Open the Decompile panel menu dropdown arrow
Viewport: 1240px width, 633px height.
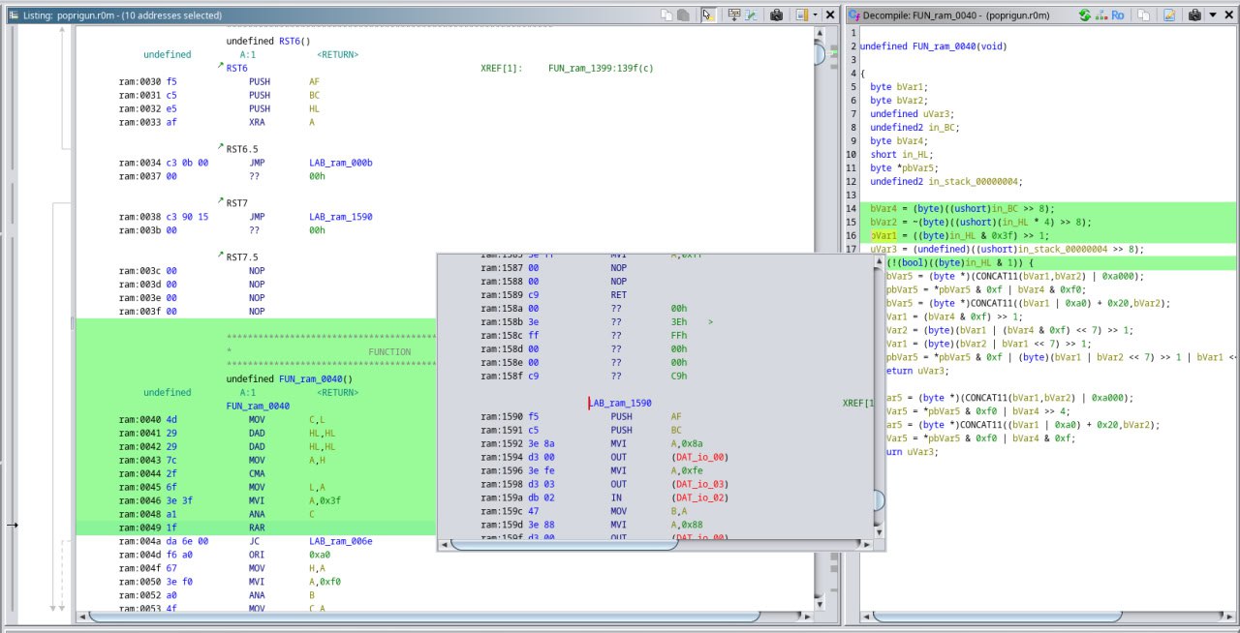(1212, 15)
